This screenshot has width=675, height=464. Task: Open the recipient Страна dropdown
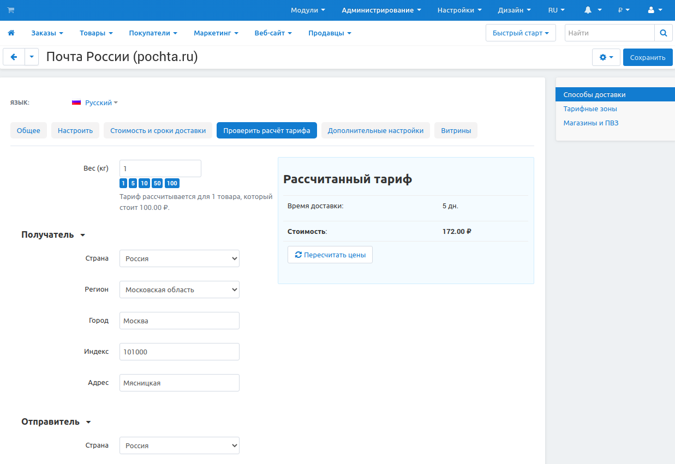[179, 258]
